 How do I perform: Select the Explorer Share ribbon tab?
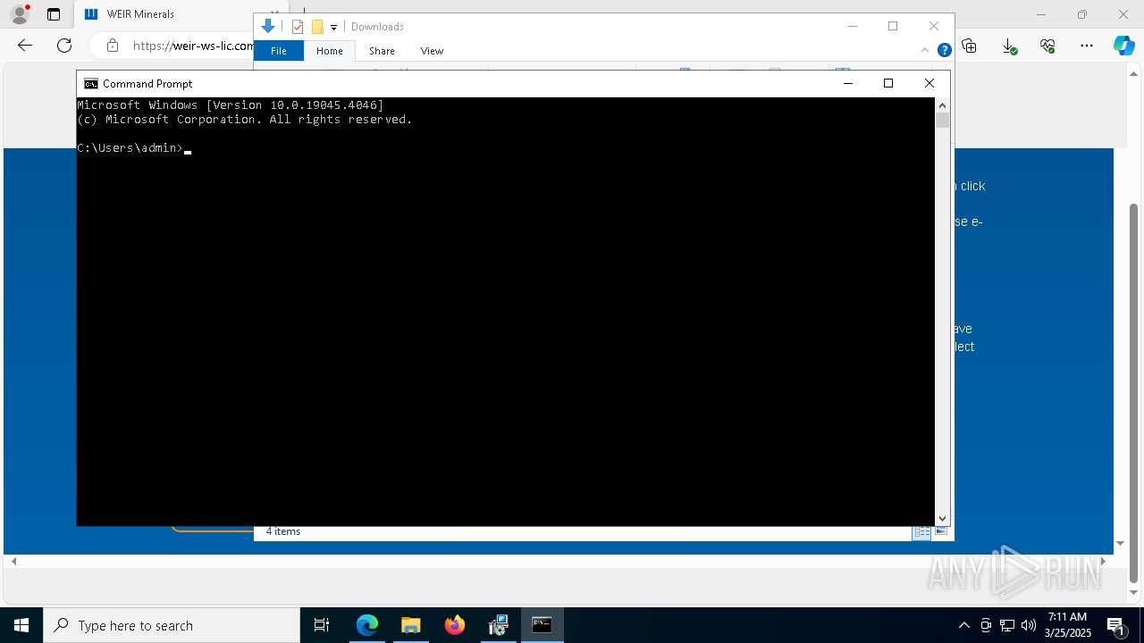pyautogui.click(x=382, y=51)
